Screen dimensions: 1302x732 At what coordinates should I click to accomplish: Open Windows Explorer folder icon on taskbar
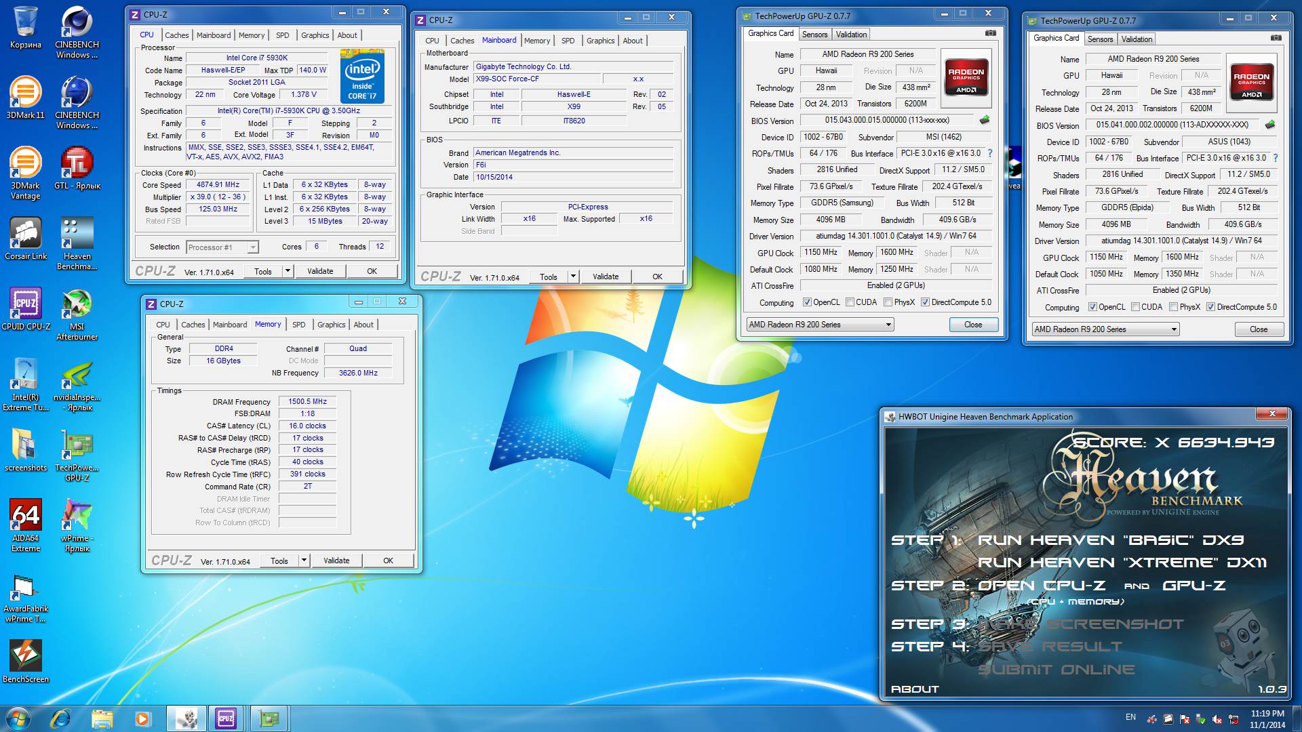[102, 718]
